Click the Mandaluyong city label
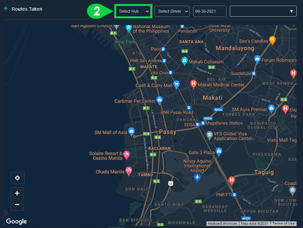This screenshot has width=303, height=228. [x=235, y=48]
